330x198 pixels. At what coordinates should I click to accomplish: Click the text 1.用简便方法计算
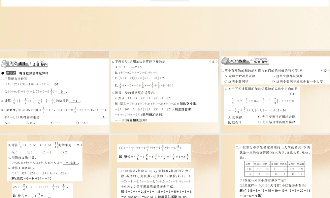(15, 79)
